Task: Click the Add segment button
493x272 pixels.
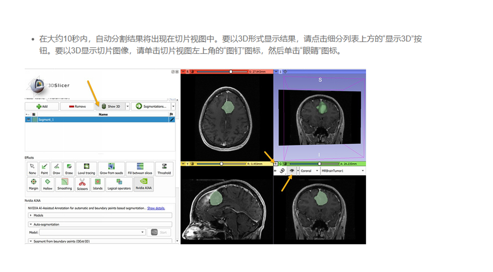Action: click(42, 106)
